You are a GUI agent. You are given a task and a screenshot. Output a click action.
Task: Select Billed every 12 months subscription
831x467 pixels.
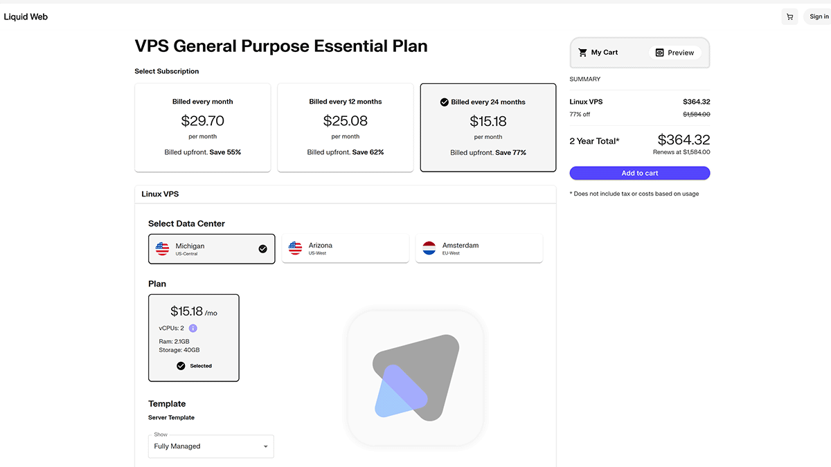[346, 128]
